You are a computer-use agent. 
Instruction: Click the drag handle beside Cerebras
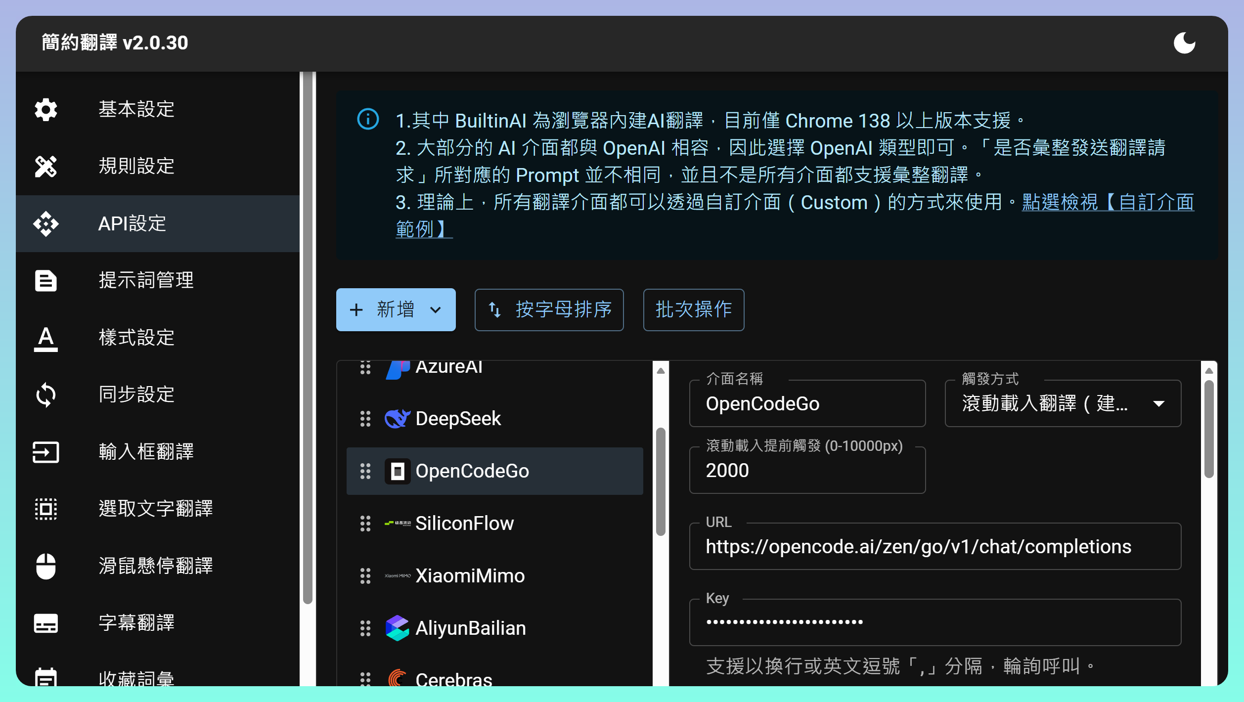coord(365,679)
